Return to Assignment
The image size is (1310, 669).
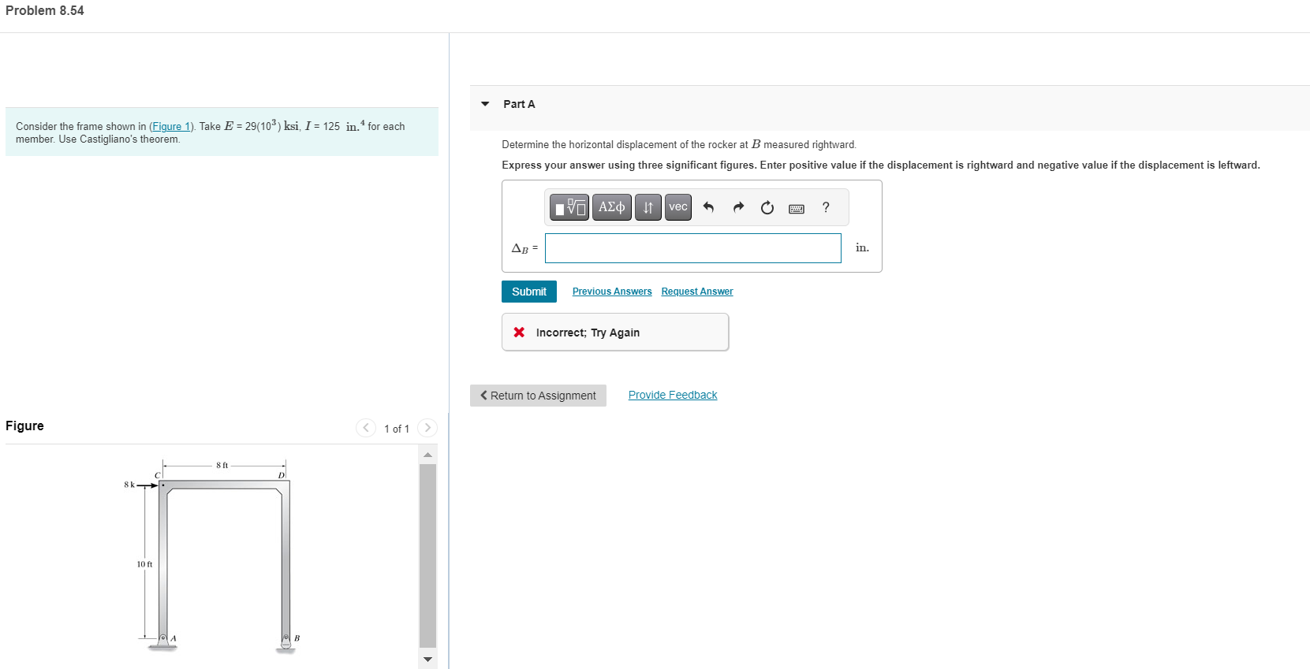point(538,396)
